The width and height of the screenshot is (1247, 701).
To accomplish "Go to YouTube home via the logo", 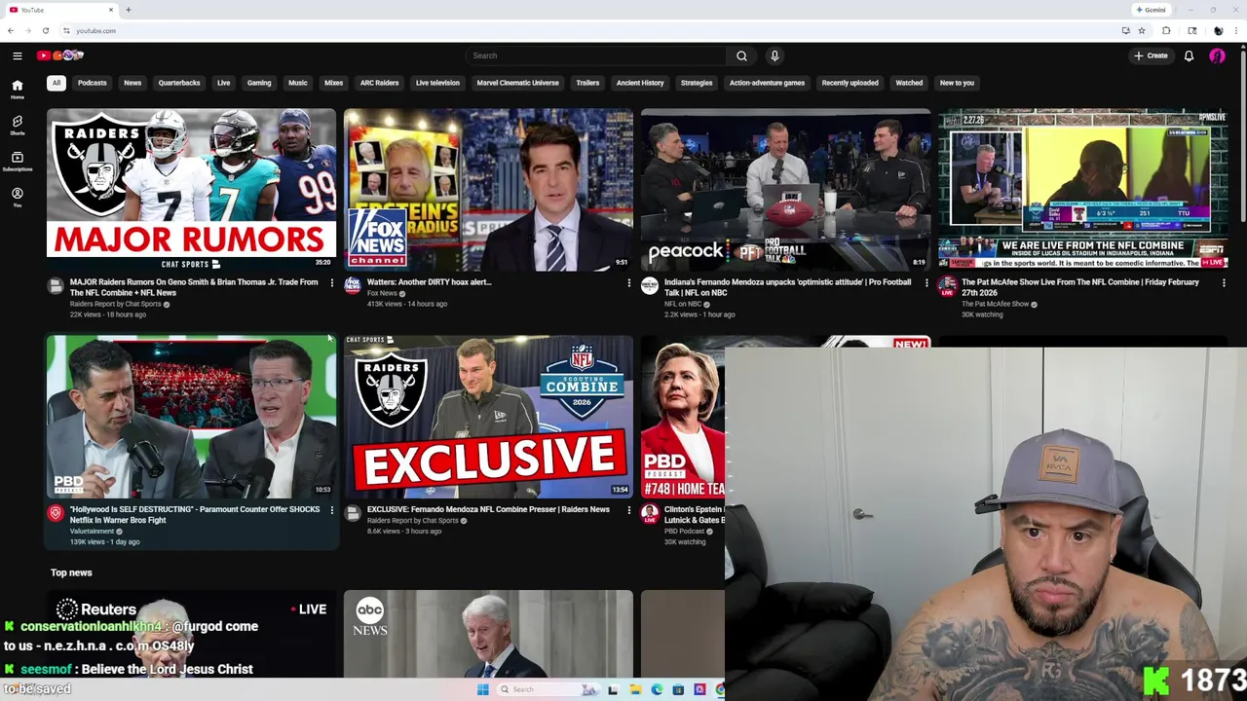I will point(60,55).
